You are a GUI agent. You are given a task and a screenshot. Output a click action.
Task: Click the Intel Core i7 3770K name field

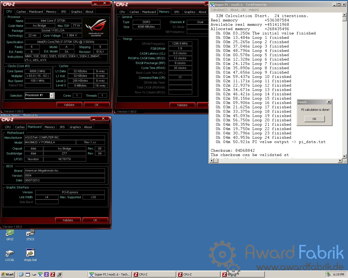53,21
